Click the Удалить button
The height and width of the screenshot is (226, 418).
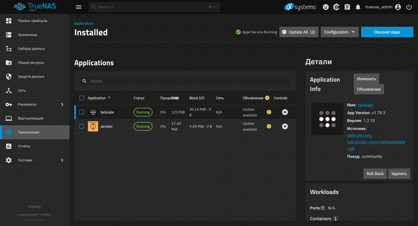[x=399, y=174]
